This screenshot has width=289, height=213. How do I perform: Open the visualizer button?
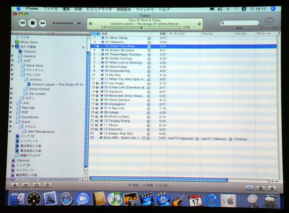261,188
